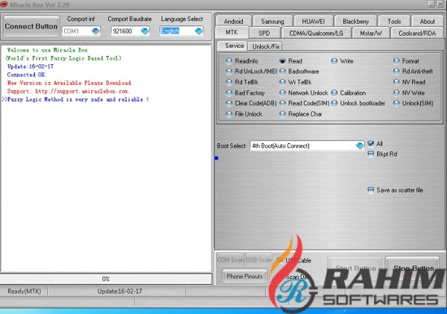This screenshot has width=447, height=314.
Task: Open the Blackberry tab
Action: click(x=355, y=22)
